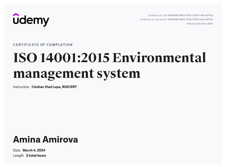Click the '2 total hours' value

coord(36,155)
